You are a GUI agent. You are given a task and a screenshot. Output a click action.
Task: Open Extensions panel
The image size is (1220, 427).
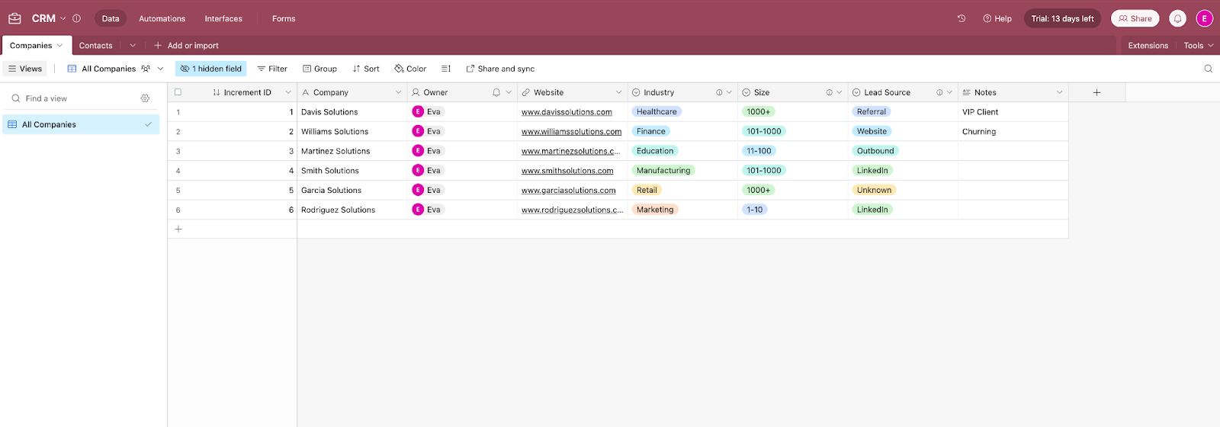(x=1148, y=46)
